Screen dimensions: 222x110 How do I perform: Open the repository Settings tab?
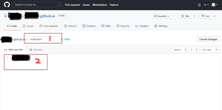(x=161, y=26)
